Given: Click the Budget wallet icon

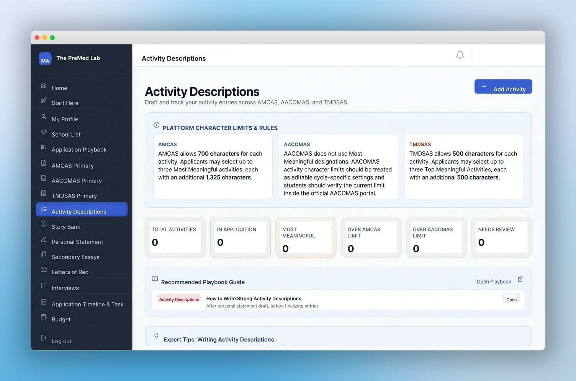Looking at the screenshot, I should click(x=44, y=317).
